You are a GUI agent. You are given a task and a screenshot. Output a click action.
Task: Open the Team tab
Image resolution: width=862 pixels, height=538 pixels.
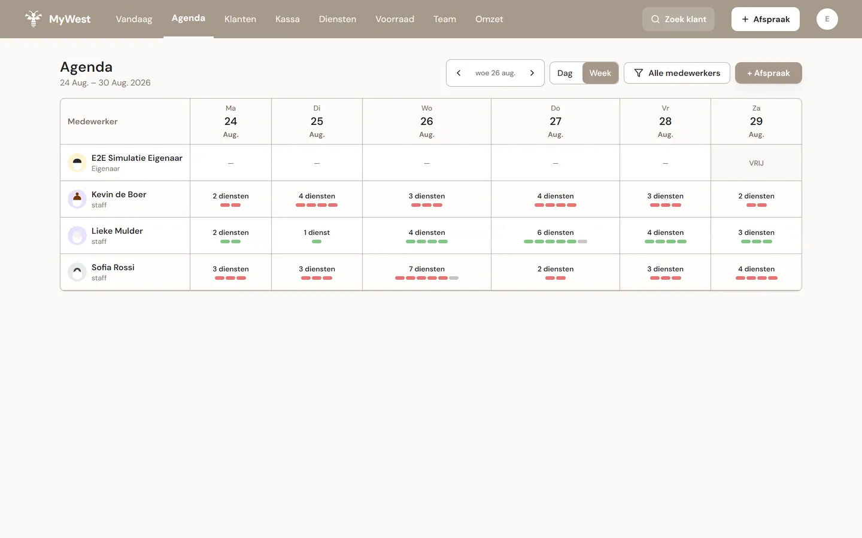point(445,19)
